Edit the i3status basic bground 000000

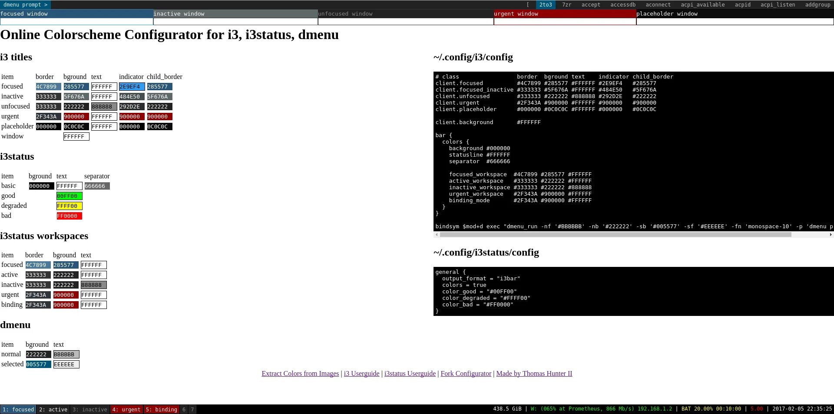[x=41, y=186]
